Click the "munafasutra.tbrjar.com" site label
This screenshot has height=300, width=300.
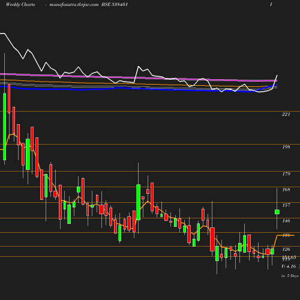tap(74, 5)
